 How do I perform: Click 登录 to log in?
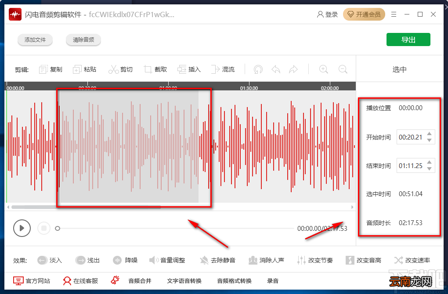click(x=327, y=14)
